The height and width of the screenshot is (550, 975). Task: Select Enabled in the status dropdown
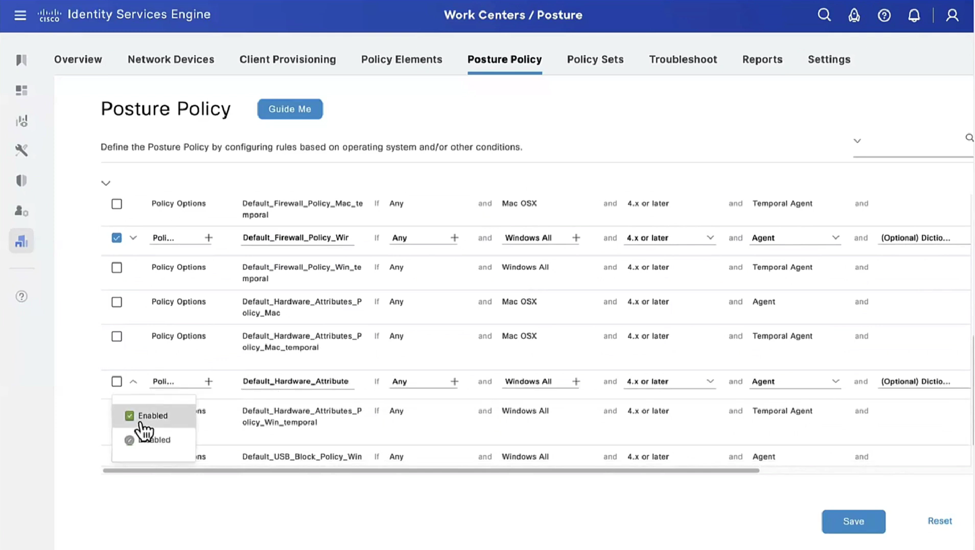(x=152, y=416)
